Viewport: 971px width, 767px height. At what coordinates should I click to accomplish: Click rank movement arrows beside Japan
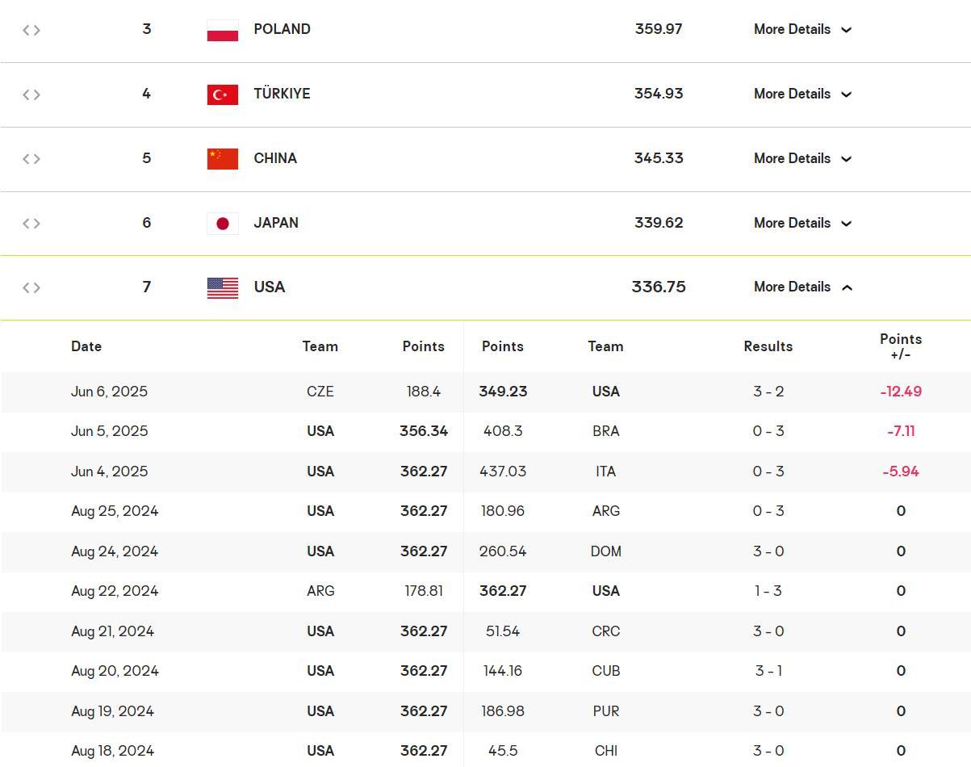[x=31, y=224]
